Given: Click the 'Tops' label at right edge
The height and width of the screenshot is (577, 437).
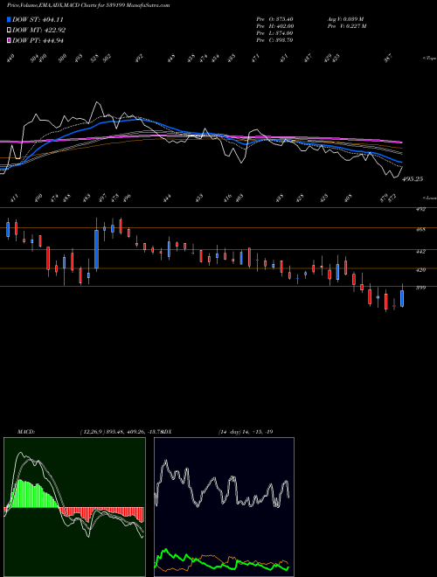Looking at the screenshot, I should (430, 59).
